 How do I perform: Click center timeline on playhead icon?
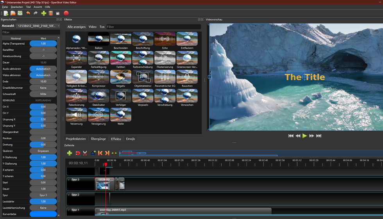click(114, 153)
